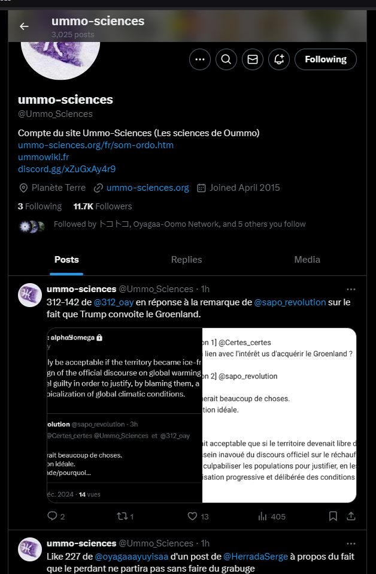Toggle the Following button
This screenshot has width=376, height=574.
pyautogui.click(x=325, y=59)
